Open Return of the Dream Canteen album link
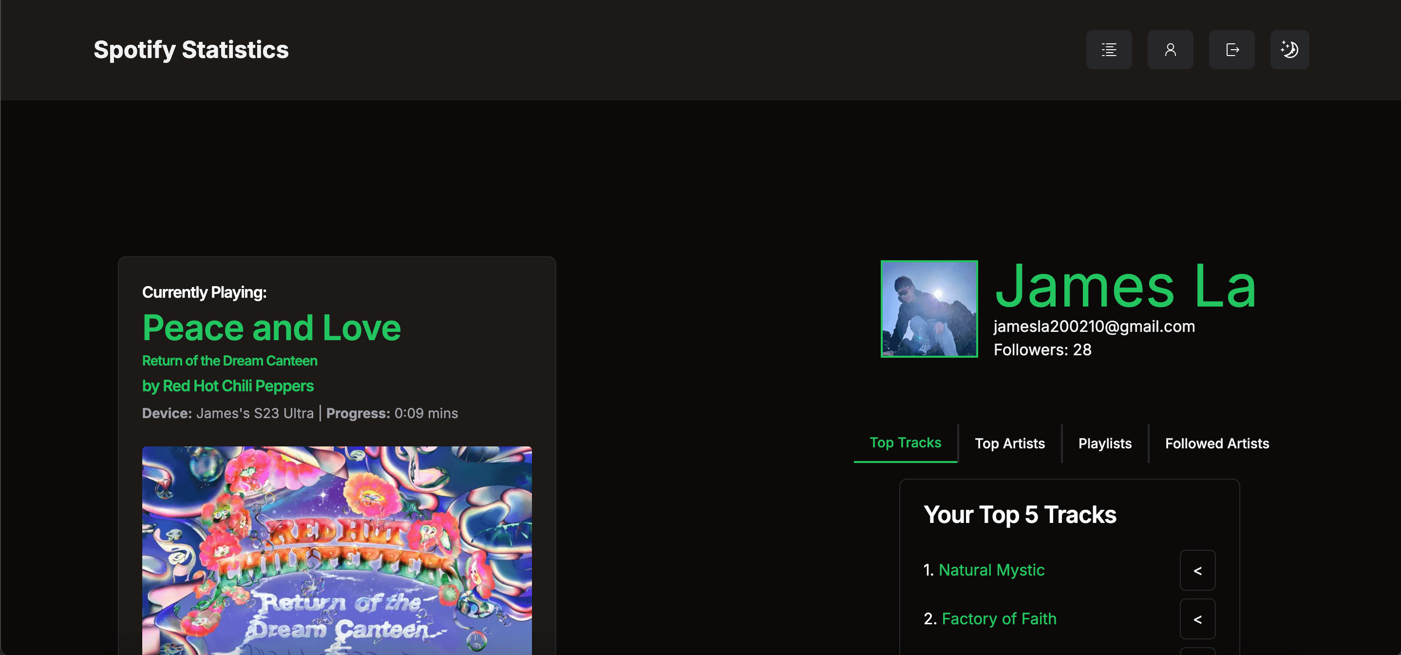Screen dimensions: 1401x655 point(229,361)
